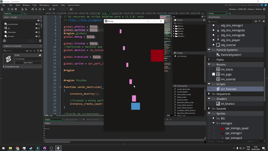Expand the Sounds folder
The width and height of the screenshot is (268, 151).
tap(209, 108)
